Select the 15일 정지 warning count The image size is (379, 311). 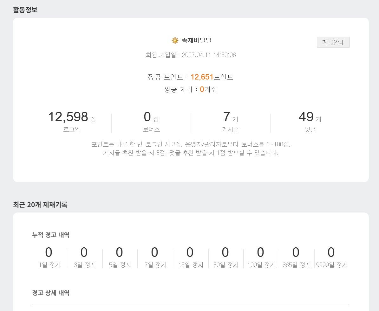pos(190,253)
